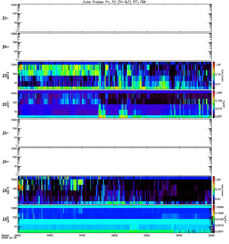This screenshot has width=229, height=244.
Task: Select the thb fbk scm1 color bar
Action: pyautogui.click(x=214, y=104)
